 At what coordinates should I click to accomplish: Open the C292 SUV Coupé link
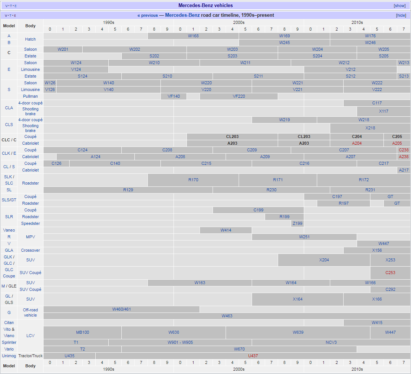click(390, 289)
